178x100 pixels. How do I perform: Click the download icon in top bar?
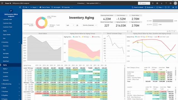pos(162,3)
